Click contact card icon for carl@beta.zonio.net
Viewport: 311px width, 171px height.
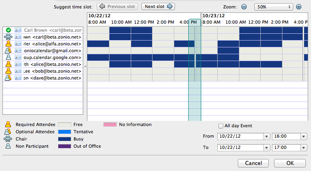point(18,37)
